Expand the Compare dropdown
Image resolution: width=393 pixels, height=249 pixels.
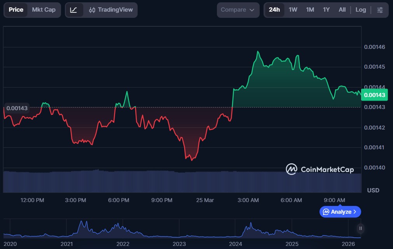238,10
